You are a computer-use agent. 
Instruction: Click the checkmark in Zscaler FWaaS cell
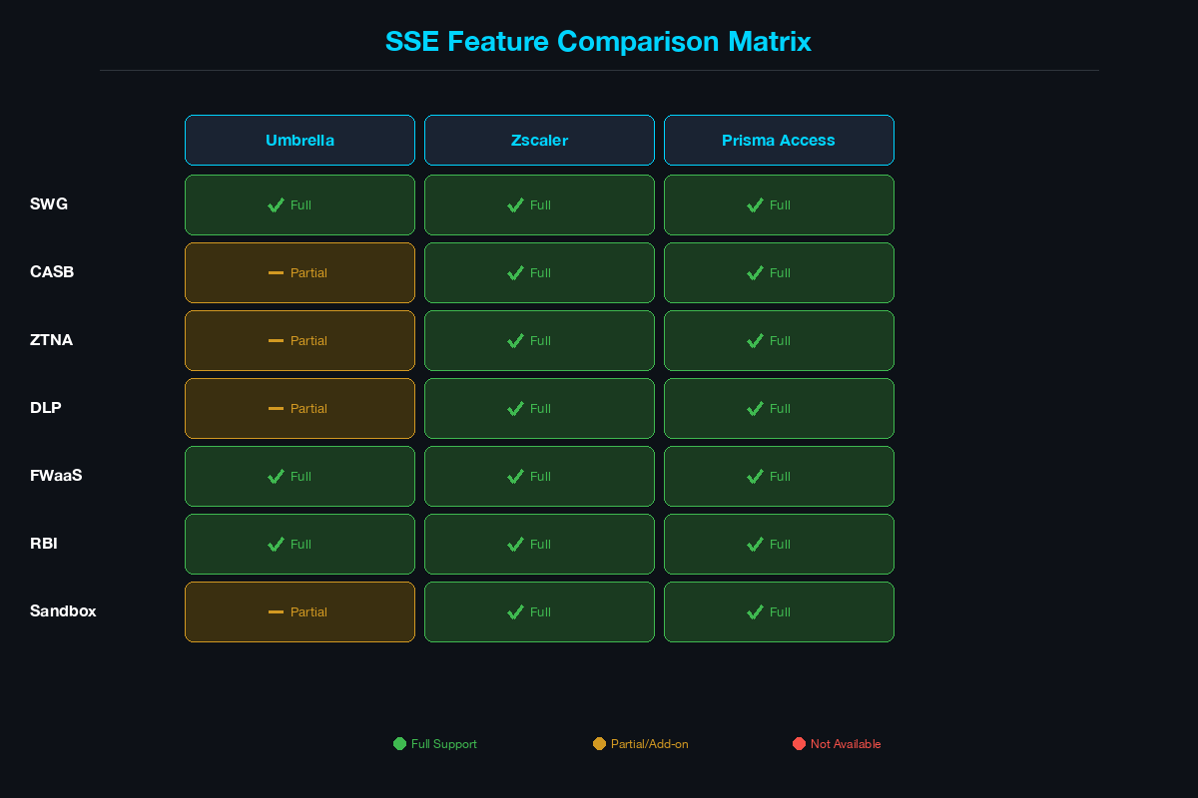pyautogui.click(x=516, y=476)
